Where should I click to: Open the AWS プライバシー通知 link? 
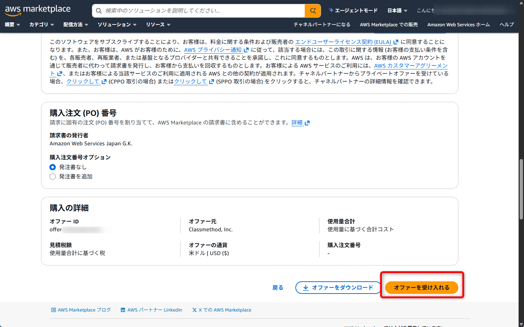pos(213,50)
